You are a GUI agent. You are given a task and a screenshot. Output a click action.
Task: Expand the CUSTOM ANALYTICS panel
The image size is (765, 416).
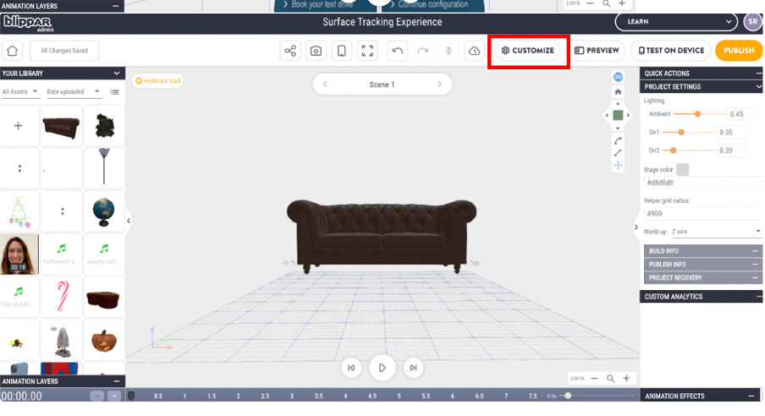701,297
